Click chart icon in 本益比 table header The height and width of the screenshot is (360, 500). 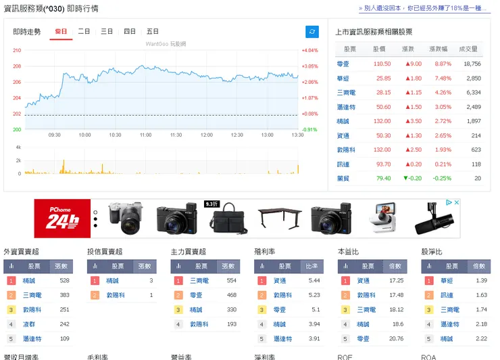(346, 266)
